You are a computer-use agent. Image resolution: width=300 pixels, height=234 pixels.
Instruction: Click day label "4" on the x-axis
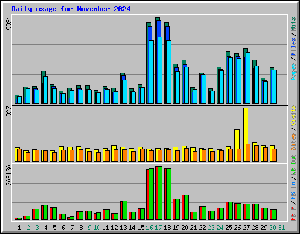[46, 228]
